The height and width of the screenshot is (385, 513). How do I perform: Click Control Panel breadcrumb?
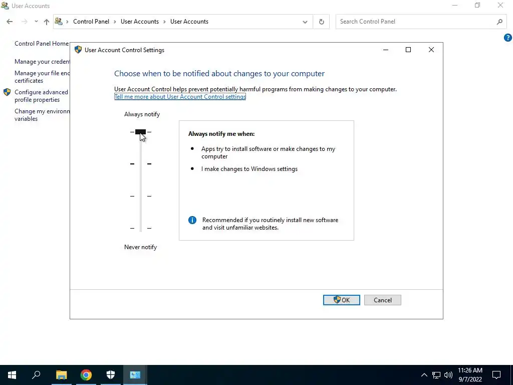(x=91, y=21)
